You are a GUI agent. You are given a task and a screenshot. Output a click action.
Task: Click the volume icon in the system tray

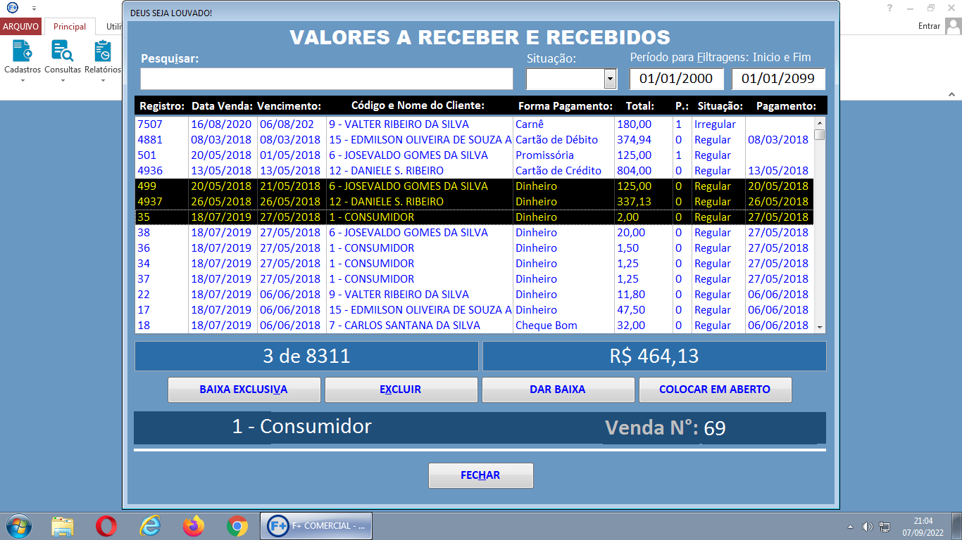868,525
